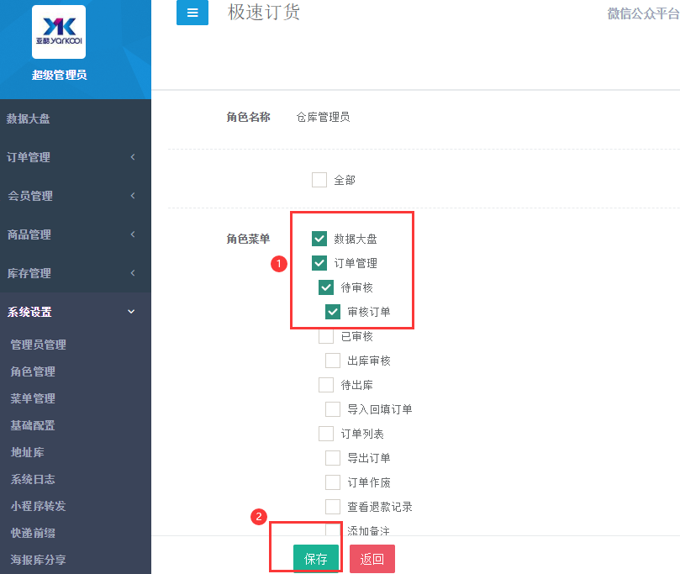Go to 管理员管理 submenu
This screenshot has width=680, height=574.
coord(38,345)
